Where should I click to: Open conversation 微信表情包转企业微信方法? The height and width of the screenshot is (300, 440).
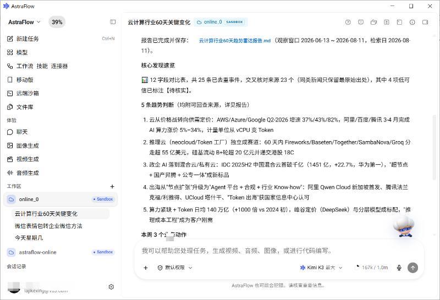coord(48,226)
